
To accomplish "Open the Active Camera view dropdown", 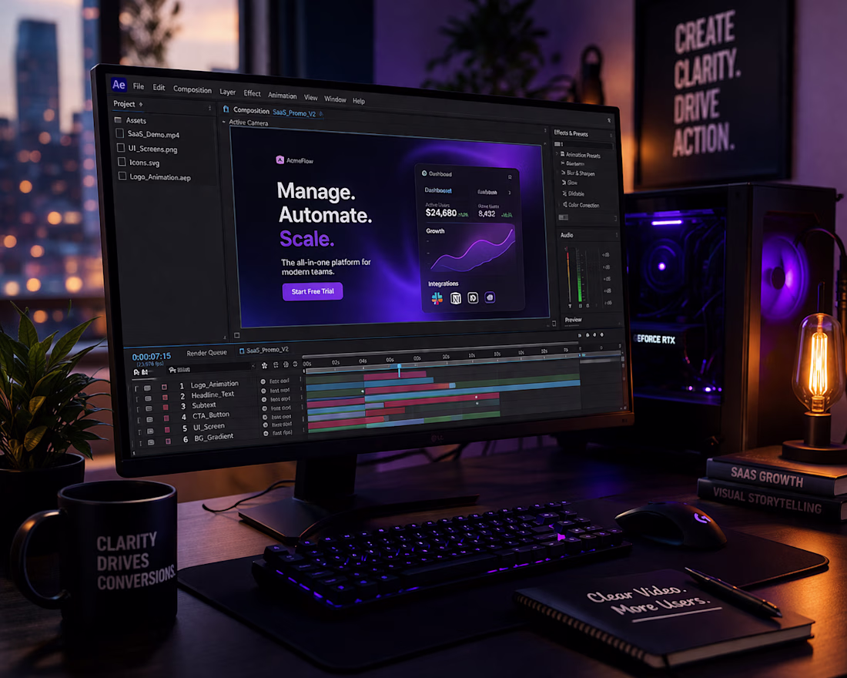I will tap(249, 123).
